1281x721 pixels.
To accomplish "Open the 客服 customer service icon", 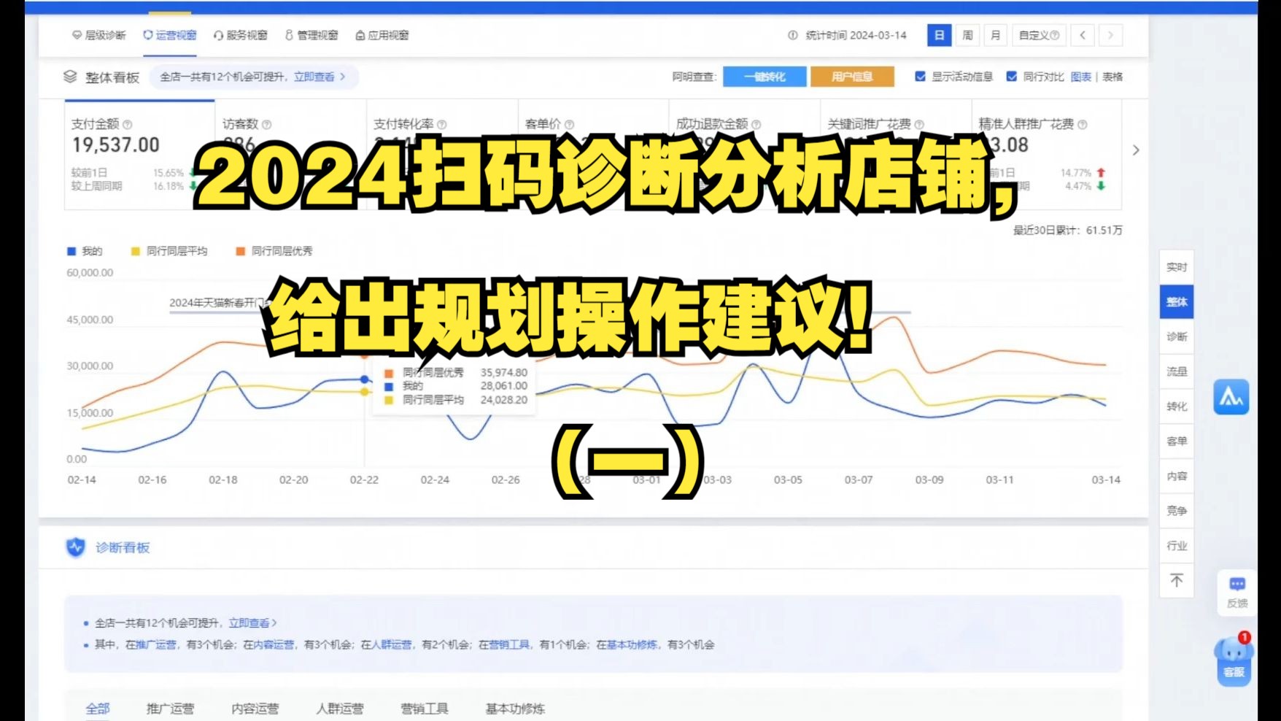I will [x=1234, y=660].
